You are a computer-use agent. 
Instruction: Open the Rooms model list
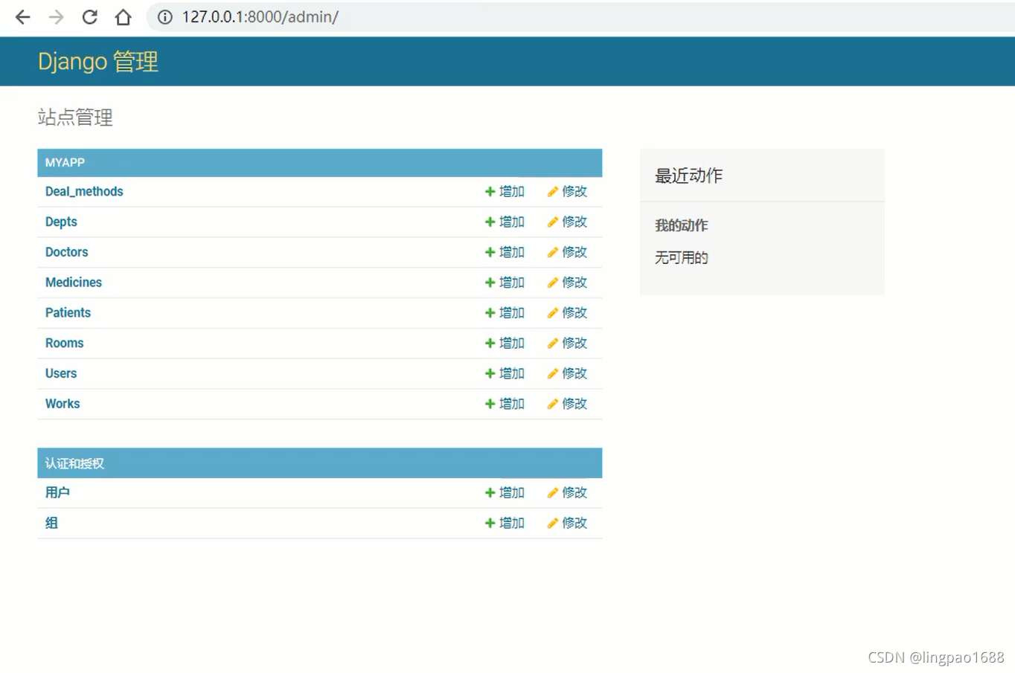64,344
